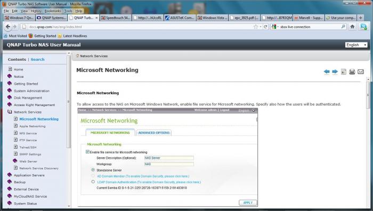Click the APPLY button
Image resolution: width=373 pixels, height=211 pixels.
pos(248,202)
